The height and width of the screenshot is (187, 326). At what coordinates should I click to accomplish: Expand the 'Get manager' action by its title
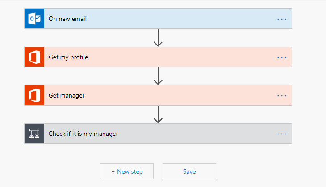(67, 96)
